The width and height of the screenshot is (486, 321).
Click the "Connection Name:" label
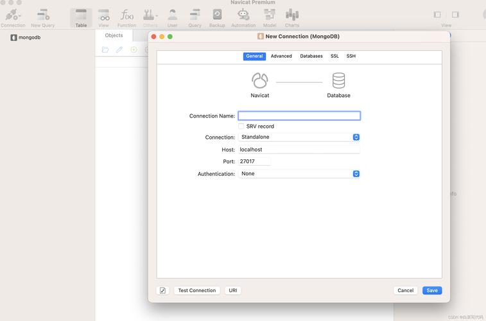[x=212, y=116]
